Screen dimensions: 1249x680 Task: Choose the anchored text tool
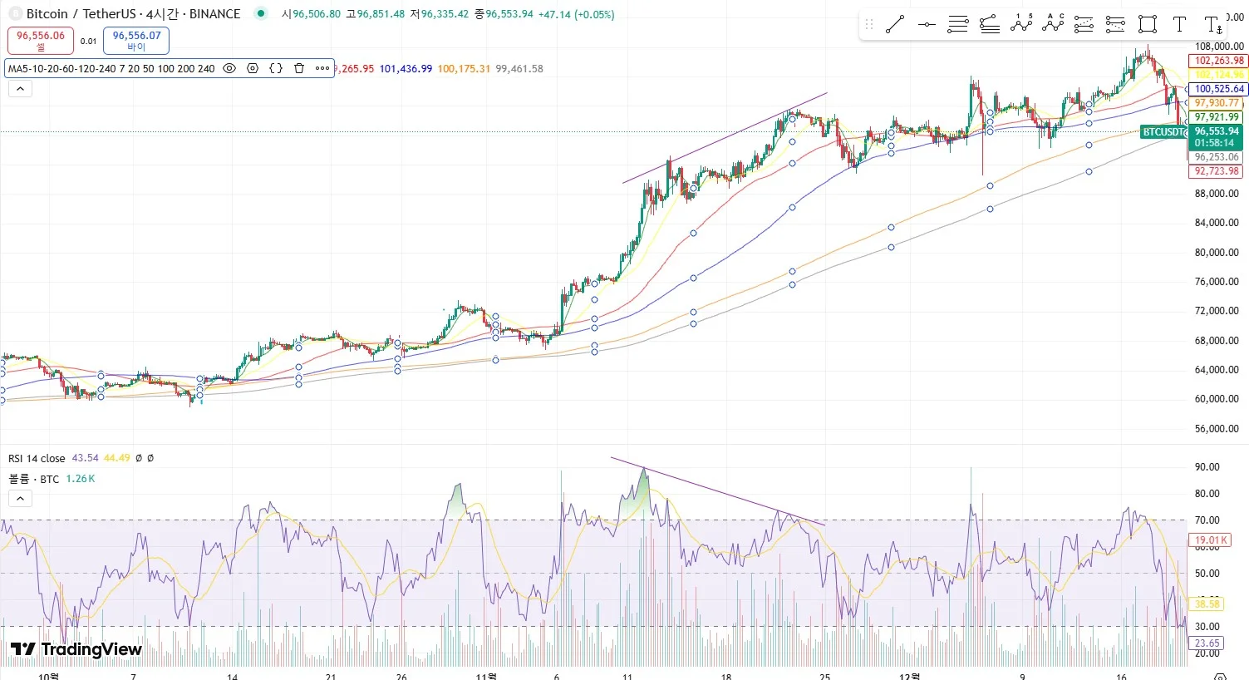(1212, 24)
